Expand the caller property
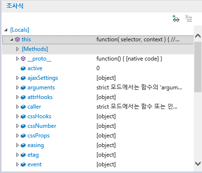 tap(17, 107)
